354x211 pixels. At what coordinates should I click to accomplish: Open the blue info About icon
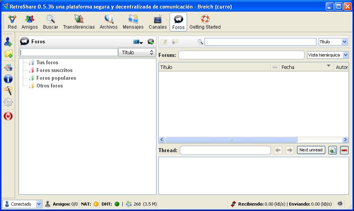click(x=8, y=79)
